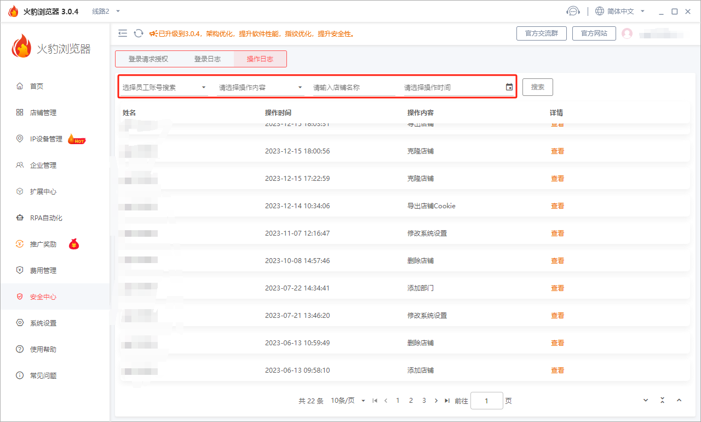Click the user avatar icon
Viewport: 701px width, 422px height.
coord(627,33)
